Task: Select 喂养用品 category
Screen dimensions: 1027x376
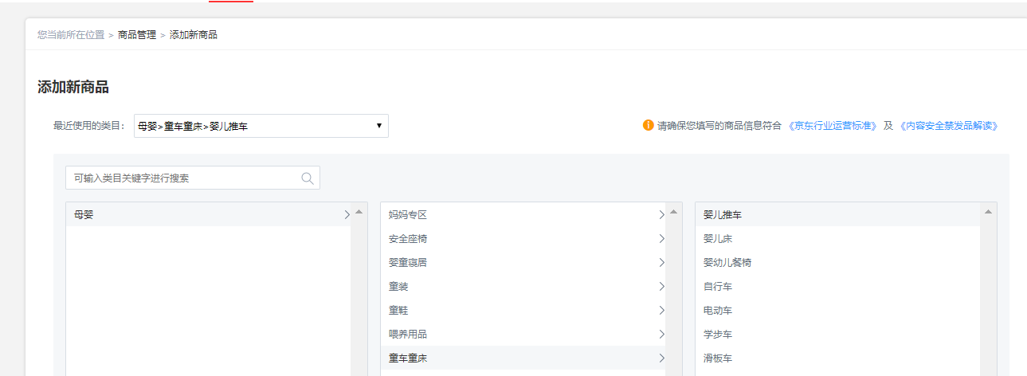Action: click(523, 334)
